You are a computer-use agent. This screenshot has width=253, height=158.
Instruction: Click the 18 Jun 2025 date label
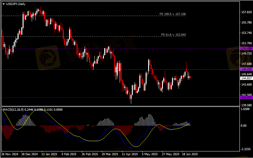190,154
